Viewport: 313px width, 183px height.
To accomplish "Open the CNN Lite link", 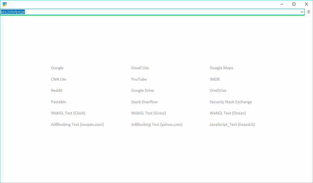I will (x=59, y=79).
